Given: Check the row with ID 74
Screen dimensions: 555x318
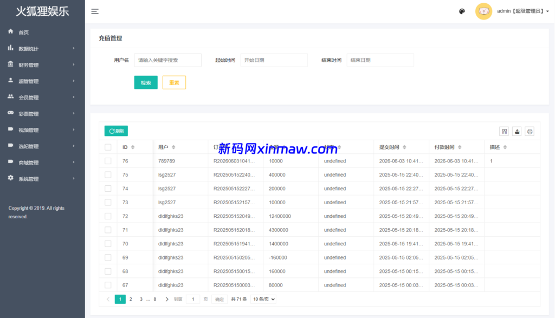Looking at the screenshot, I should click(x=108, y=189).
